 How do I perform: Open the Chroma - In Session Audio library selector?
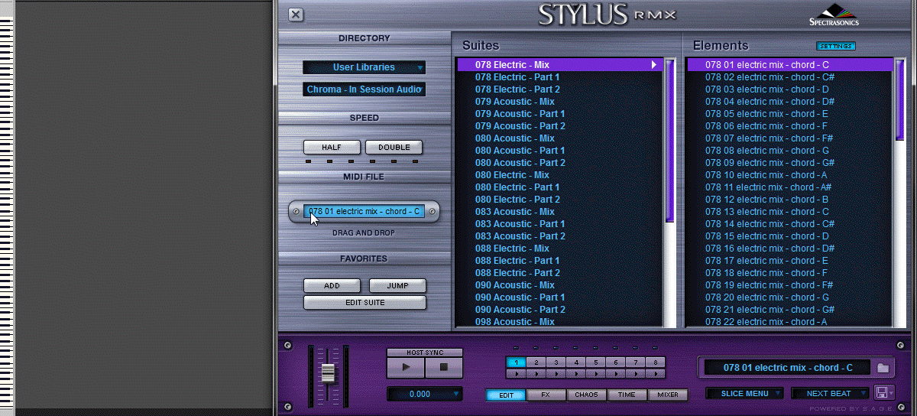(364, 89)
